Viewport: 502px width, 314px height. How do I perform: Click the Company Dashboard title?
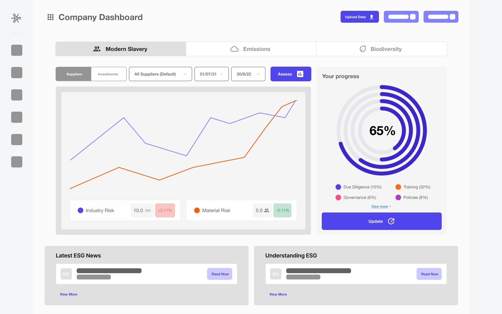(100, 17)
